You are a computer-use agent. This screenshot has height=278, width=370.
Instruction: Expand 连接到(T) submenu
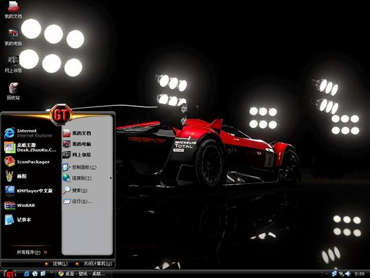(87, 178)
